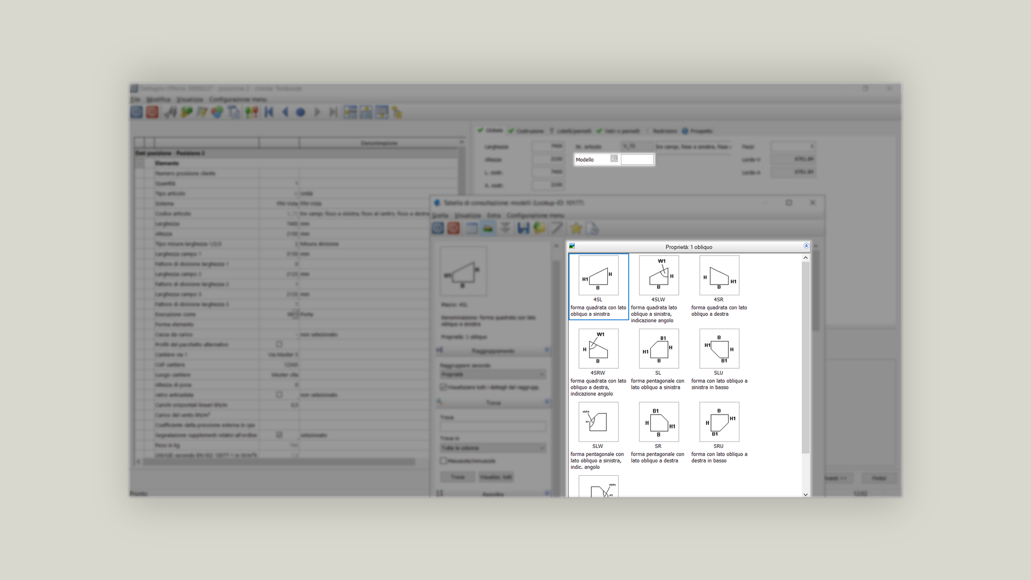
Task: Toggle Visualizzare tutti i dettagli checkbox
Action: [444, 387]
